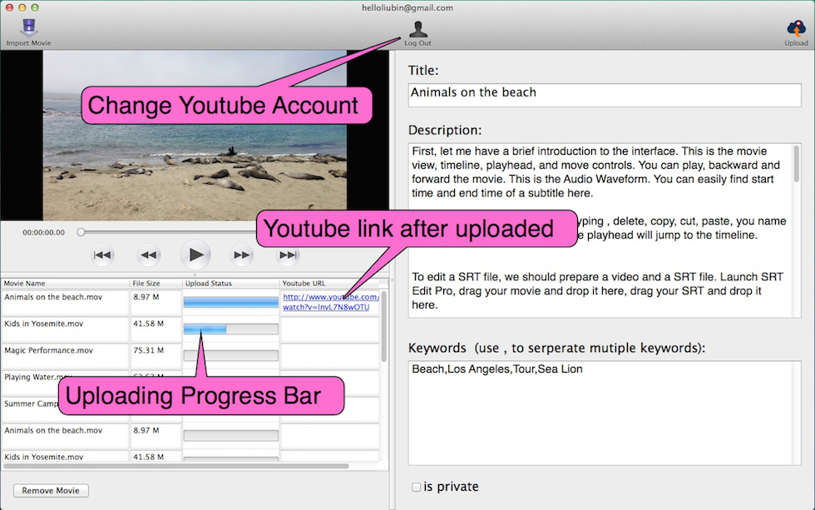Select the first Kids in Yosemite.mov row

pyautogui.click(x=190, y=329)
